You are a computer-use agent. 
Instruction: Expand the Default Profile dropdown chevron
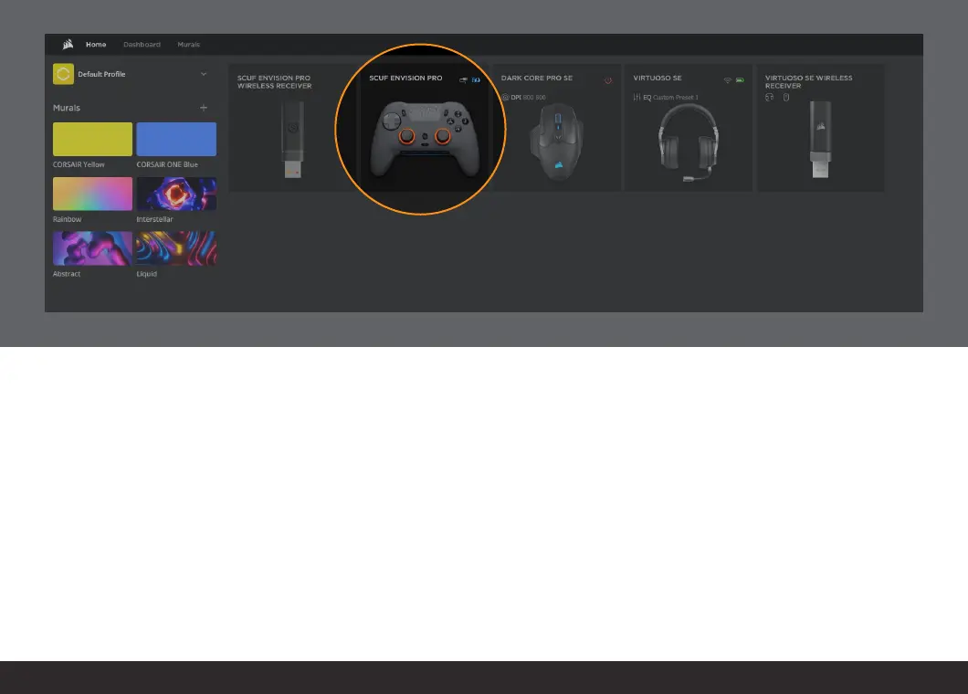click(203, 74)
